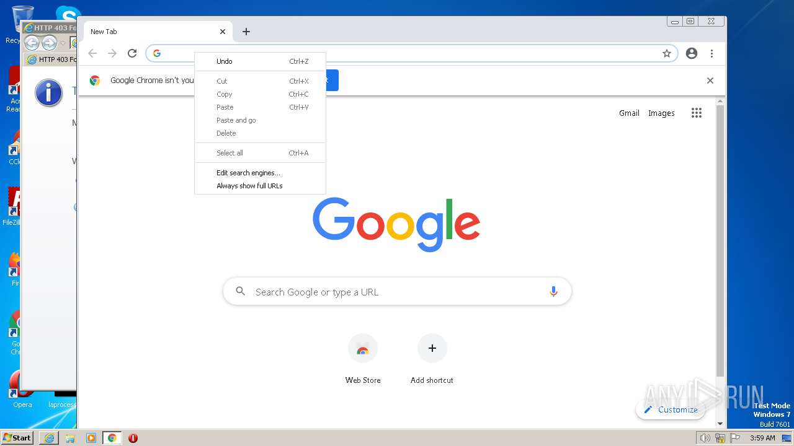Choose Paste from the context menu
This screenshot has width=794, height=446.
tap(261, 107)
